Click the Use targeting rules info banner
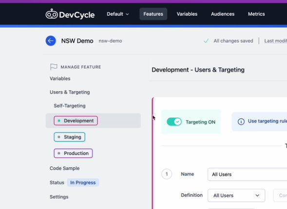The height and width of the screenshot is (209, 287). (259, 121)
